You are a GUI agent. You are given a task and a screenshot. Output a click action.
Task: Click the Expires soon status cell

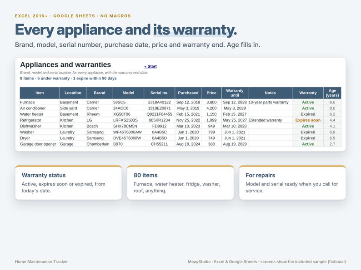[x=308, y=120]
